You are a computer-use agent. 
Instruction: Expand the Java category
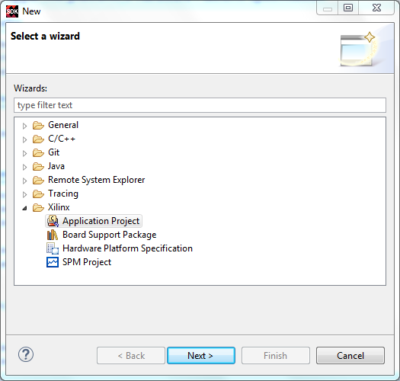pos(24,167)
